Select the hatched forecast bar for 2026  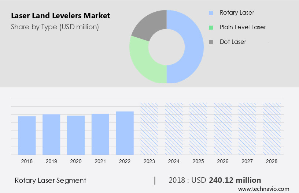(223, 129)
